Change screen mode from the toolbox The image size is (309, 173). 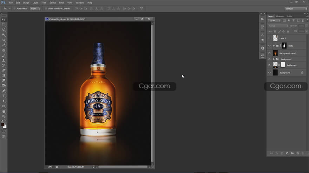point(4,136)
